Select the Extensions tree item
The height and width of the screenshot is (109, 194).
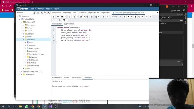[x=33, y=51]
